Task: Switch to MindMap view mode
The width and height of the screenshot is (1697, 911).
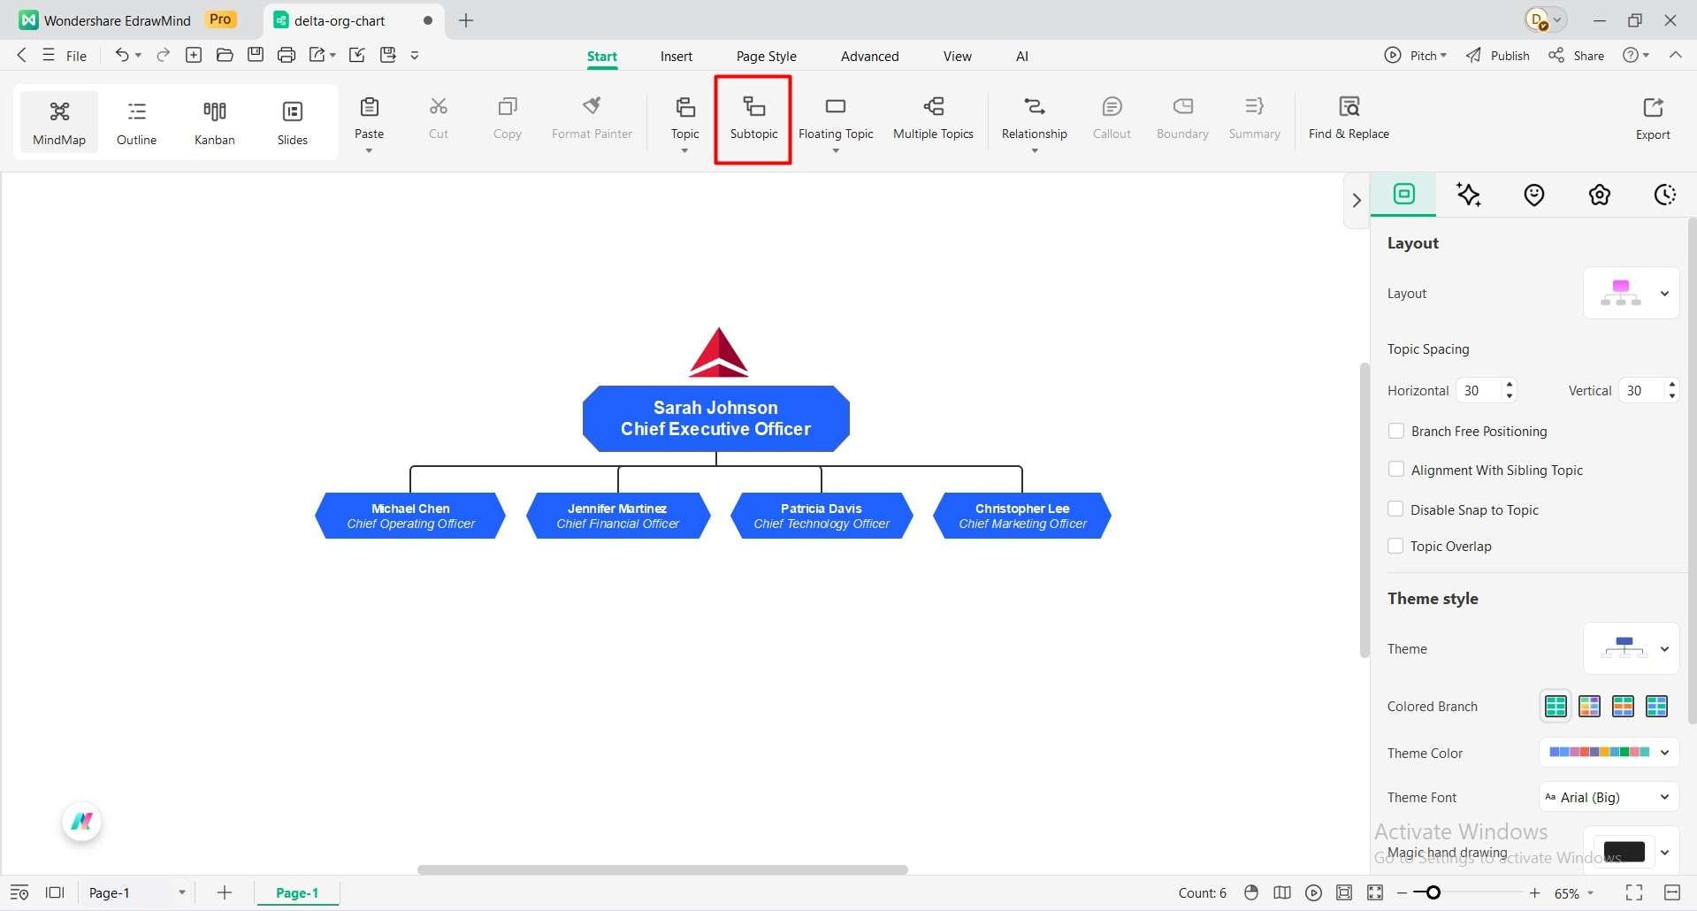Action: click(59, 122)
